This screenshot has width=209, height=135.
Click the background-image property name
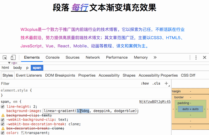click(23, 111)
